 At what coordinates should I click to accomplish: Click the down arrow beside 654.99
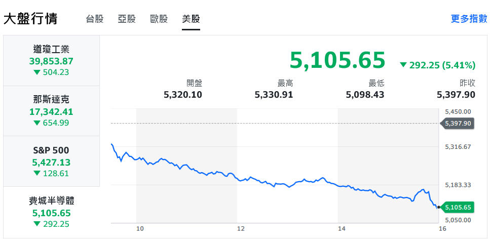coord(36,123)
